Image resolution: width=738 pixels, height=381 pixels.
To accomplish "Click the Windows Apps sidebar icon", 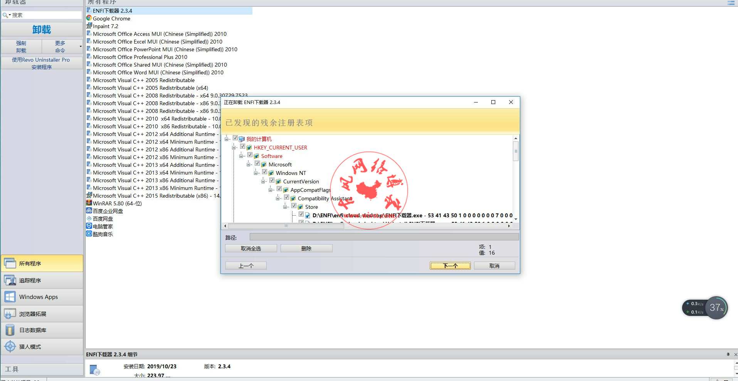I will coord(10,297).
